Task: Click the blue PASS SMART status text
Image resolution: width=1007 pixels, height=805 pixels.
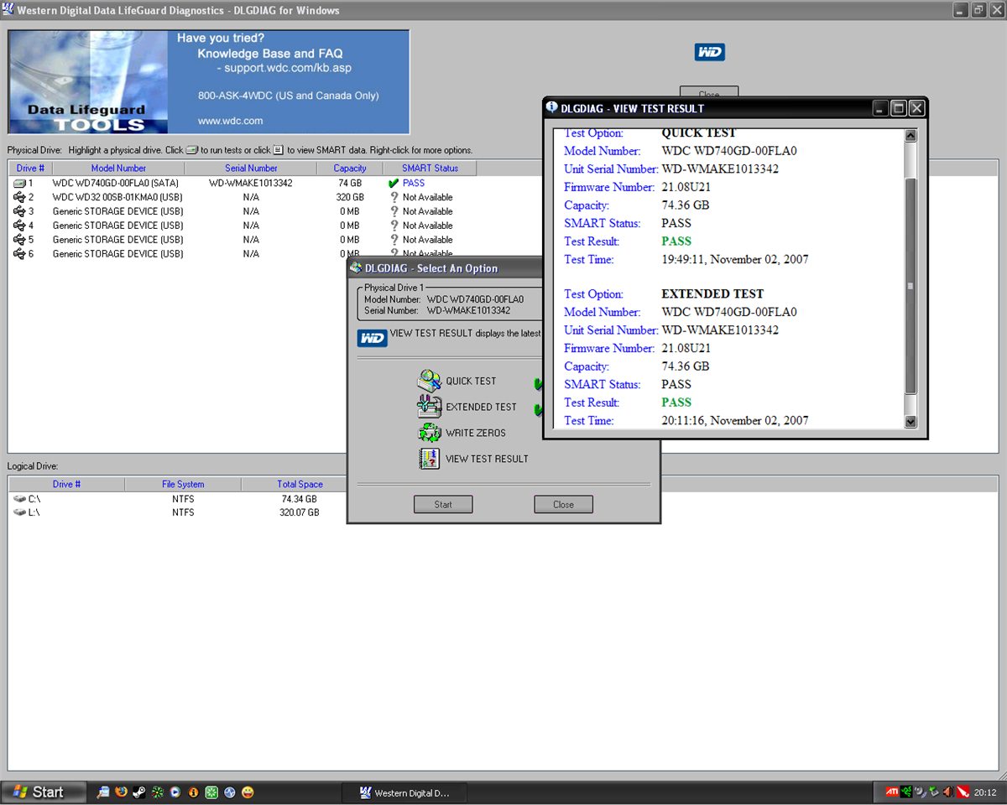Action: pos(414,183)
